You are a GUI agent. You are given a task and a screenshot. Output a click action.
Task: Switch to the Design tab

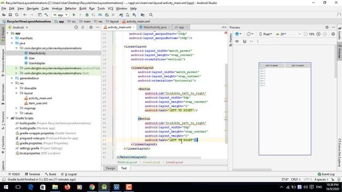tap(111, 169)
